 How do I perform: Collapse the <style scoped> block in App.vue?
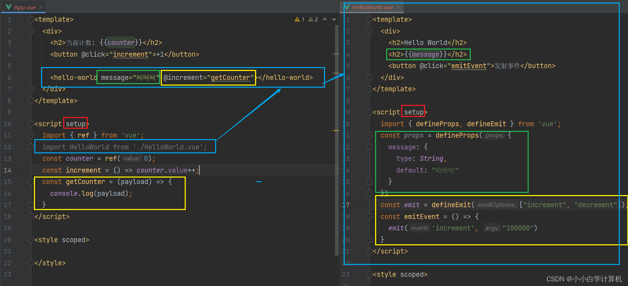coord(31,240)
